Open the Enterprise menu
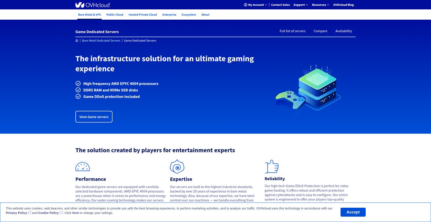This screenshot has width=431, height=222. 169,15
